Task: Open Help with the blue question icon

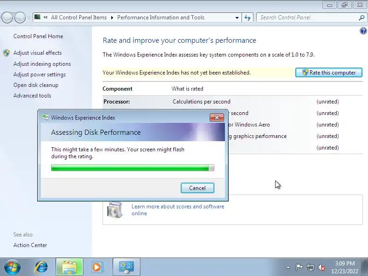Action: pyautogui.click(x=363, y=31)
